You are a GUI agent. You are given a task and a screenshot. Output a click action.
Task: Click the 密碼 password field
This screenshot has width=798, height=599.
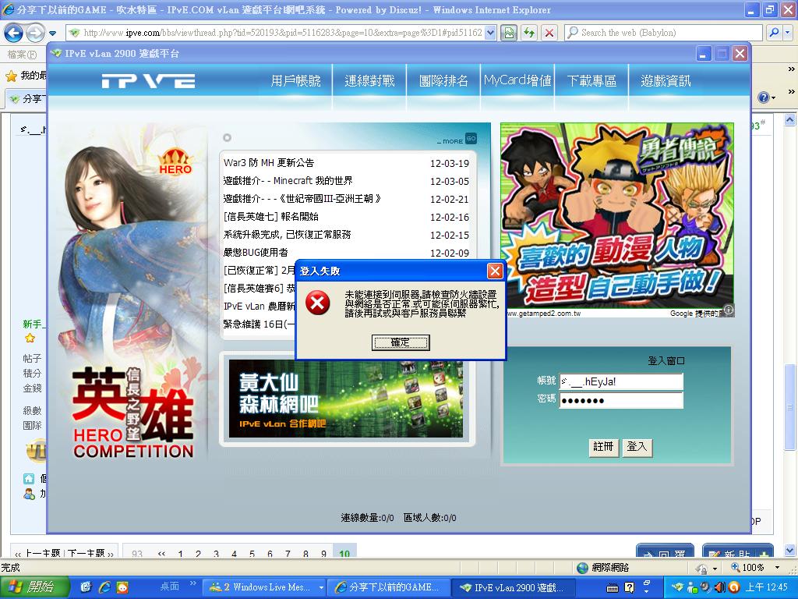tap(620, 400)
